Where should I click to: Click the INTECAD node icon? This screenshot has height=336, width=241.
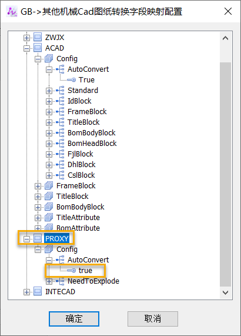[38, 292]
